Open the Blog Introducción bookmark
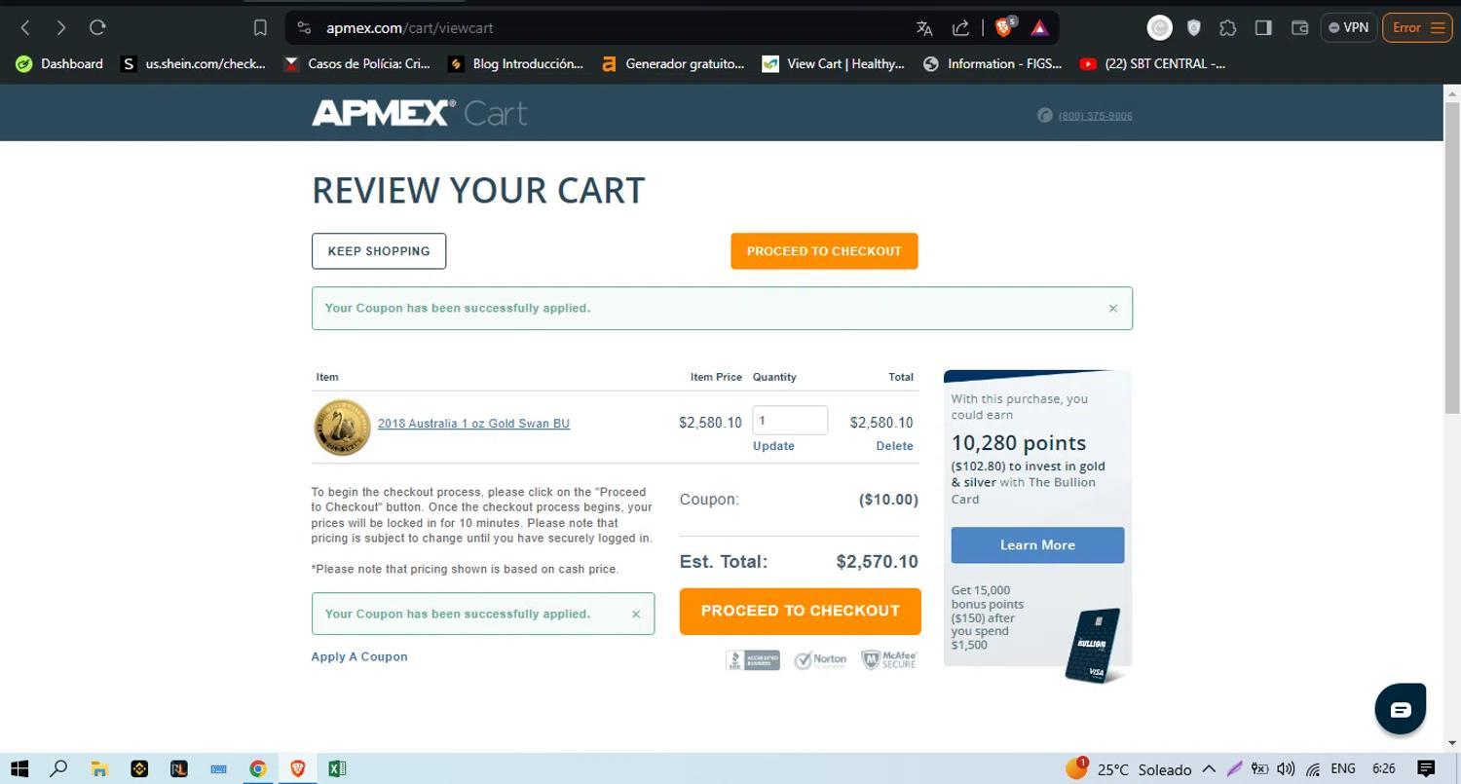This screenshot has height=784, width=1461. [515, 63]
